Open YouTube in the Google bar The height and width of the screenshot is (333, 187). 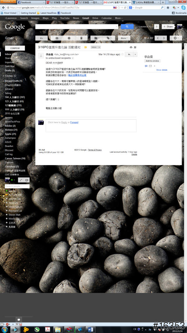click(65, 18)
